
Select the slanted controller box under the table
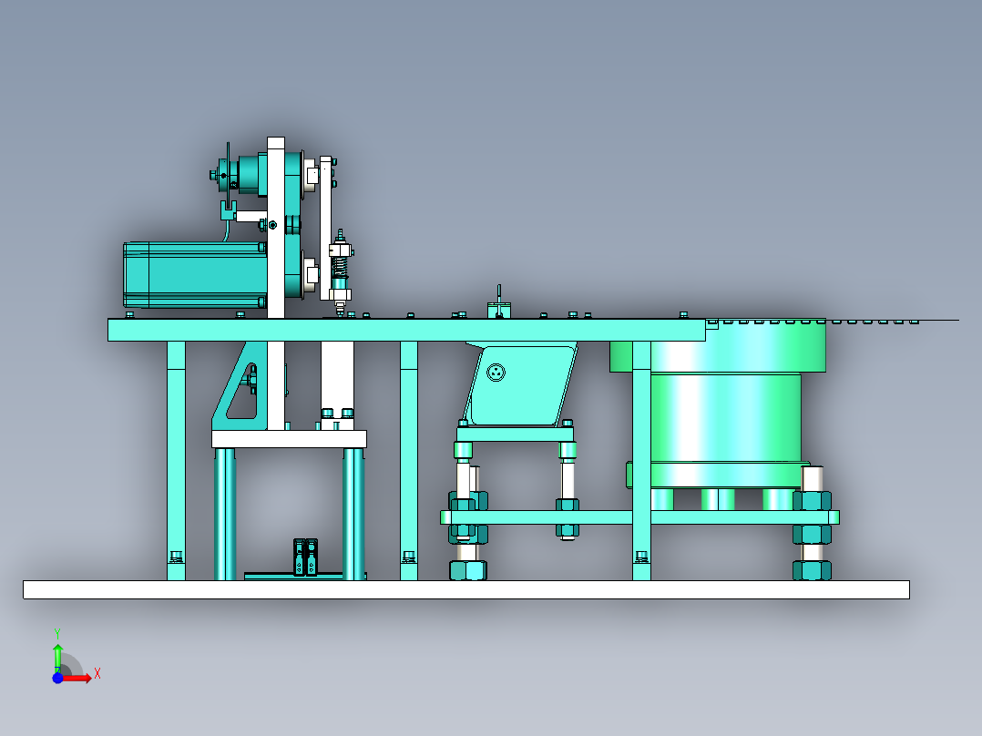[521, 384]
